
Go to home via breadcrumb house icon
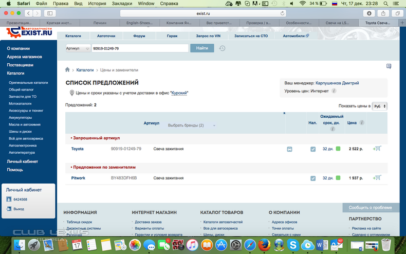pos(67,69)
